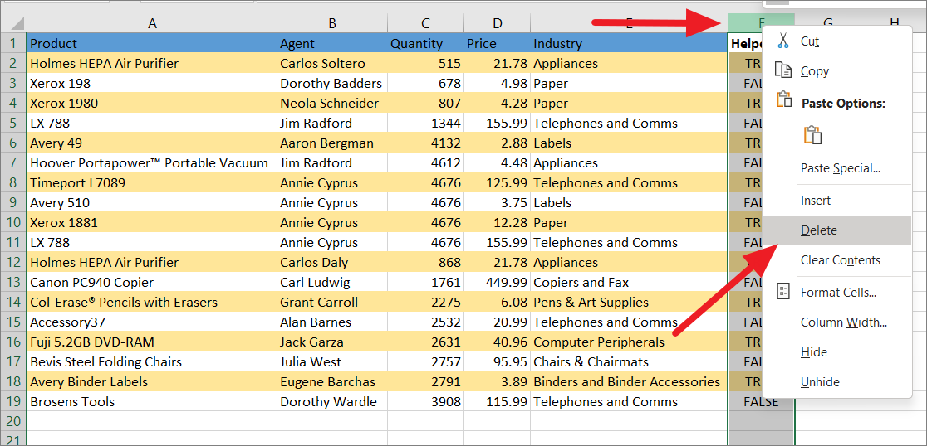
Task: Choose Insert from the context menu
Action: (x=838, y=201)
